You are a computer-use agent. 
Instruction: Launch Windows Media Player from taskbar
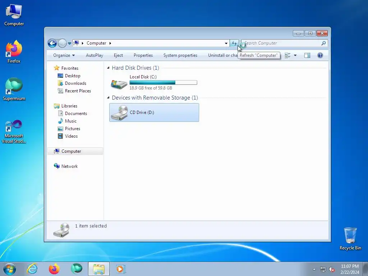121,269
